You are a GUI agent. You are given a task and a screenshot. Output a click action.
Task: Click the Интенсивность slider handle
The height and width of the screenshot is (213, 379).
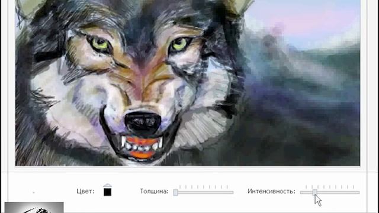coord(314,192)
